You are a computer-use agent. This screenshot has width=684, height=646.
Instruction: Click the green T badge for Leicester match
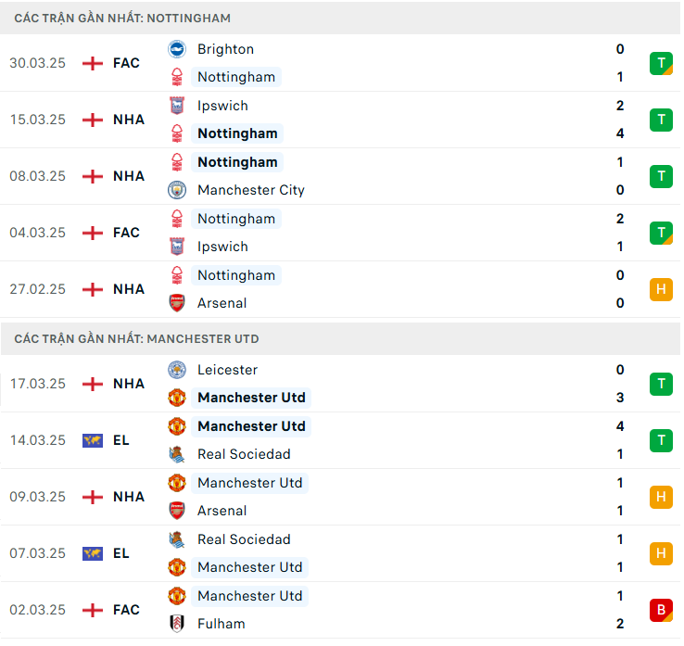point(661,384)
